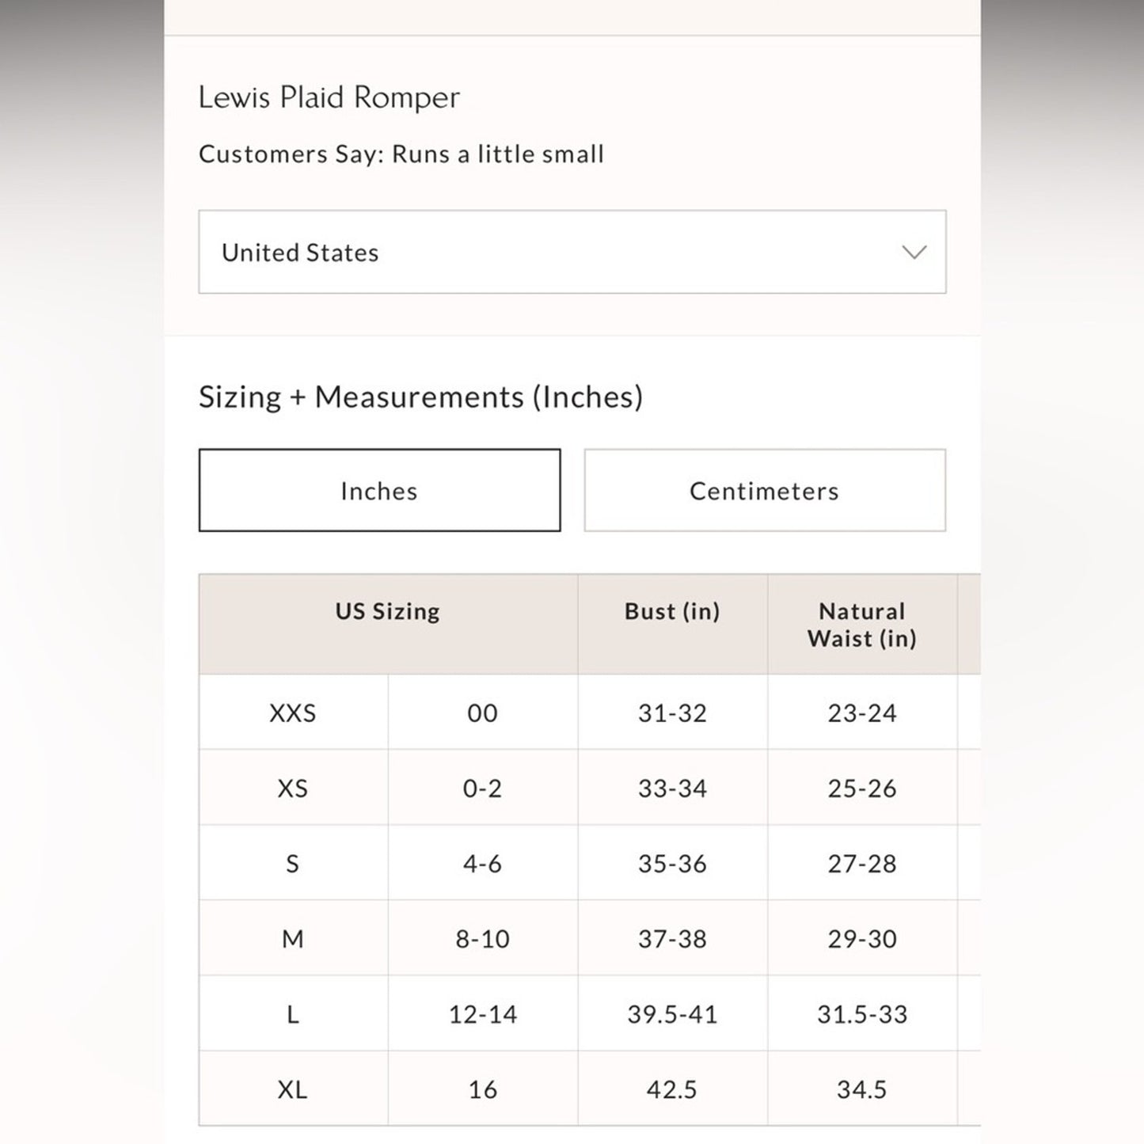Open the United States country dropdown
The width and height of the screenshot is (1144, 1144).
(x=571, y=253)
